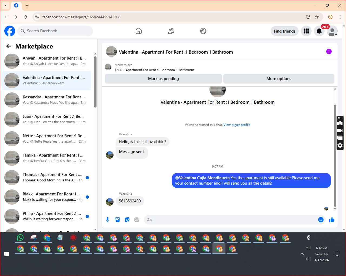The image size is (346, 276).
Task: Click the message input field Aa
Action: click(231, 220)
